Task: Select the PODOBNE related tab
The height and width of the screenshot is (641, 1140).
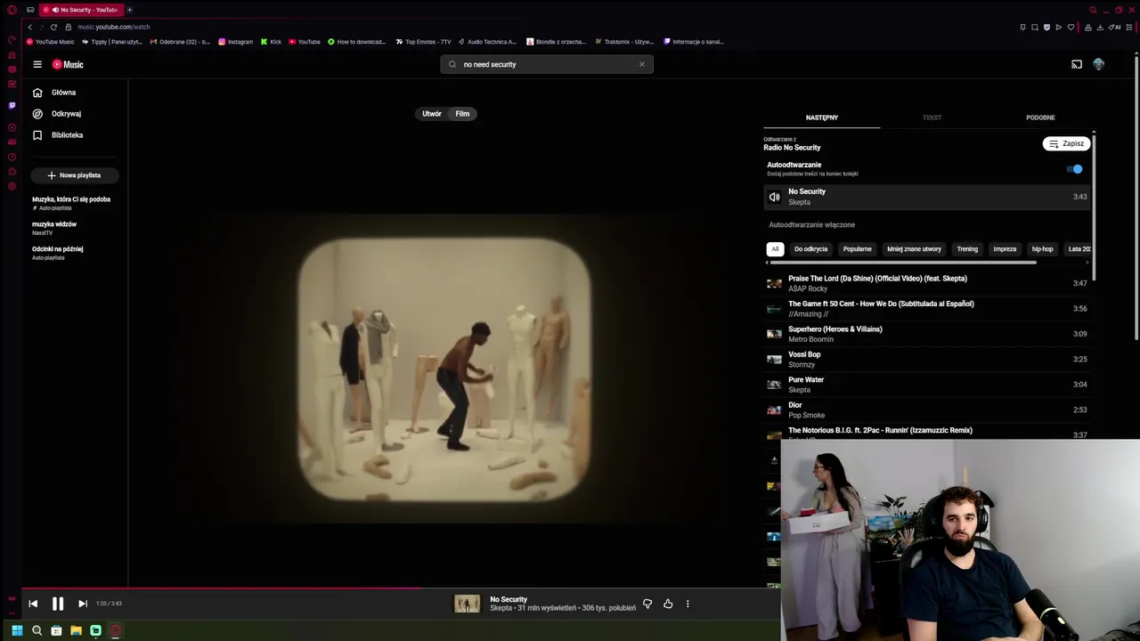Action: (1040, 118)
